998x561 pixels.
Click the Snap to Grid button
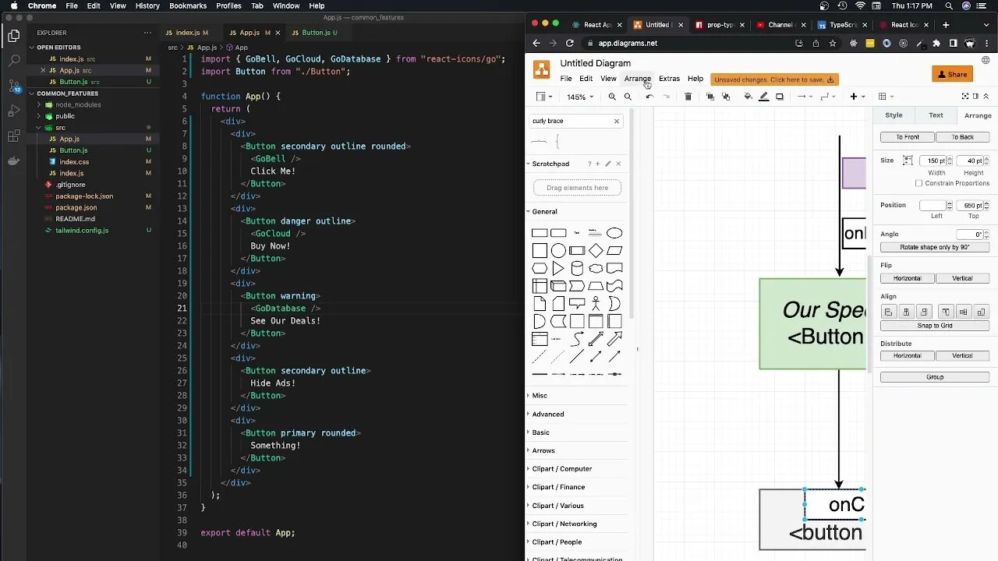click(935, 326)
